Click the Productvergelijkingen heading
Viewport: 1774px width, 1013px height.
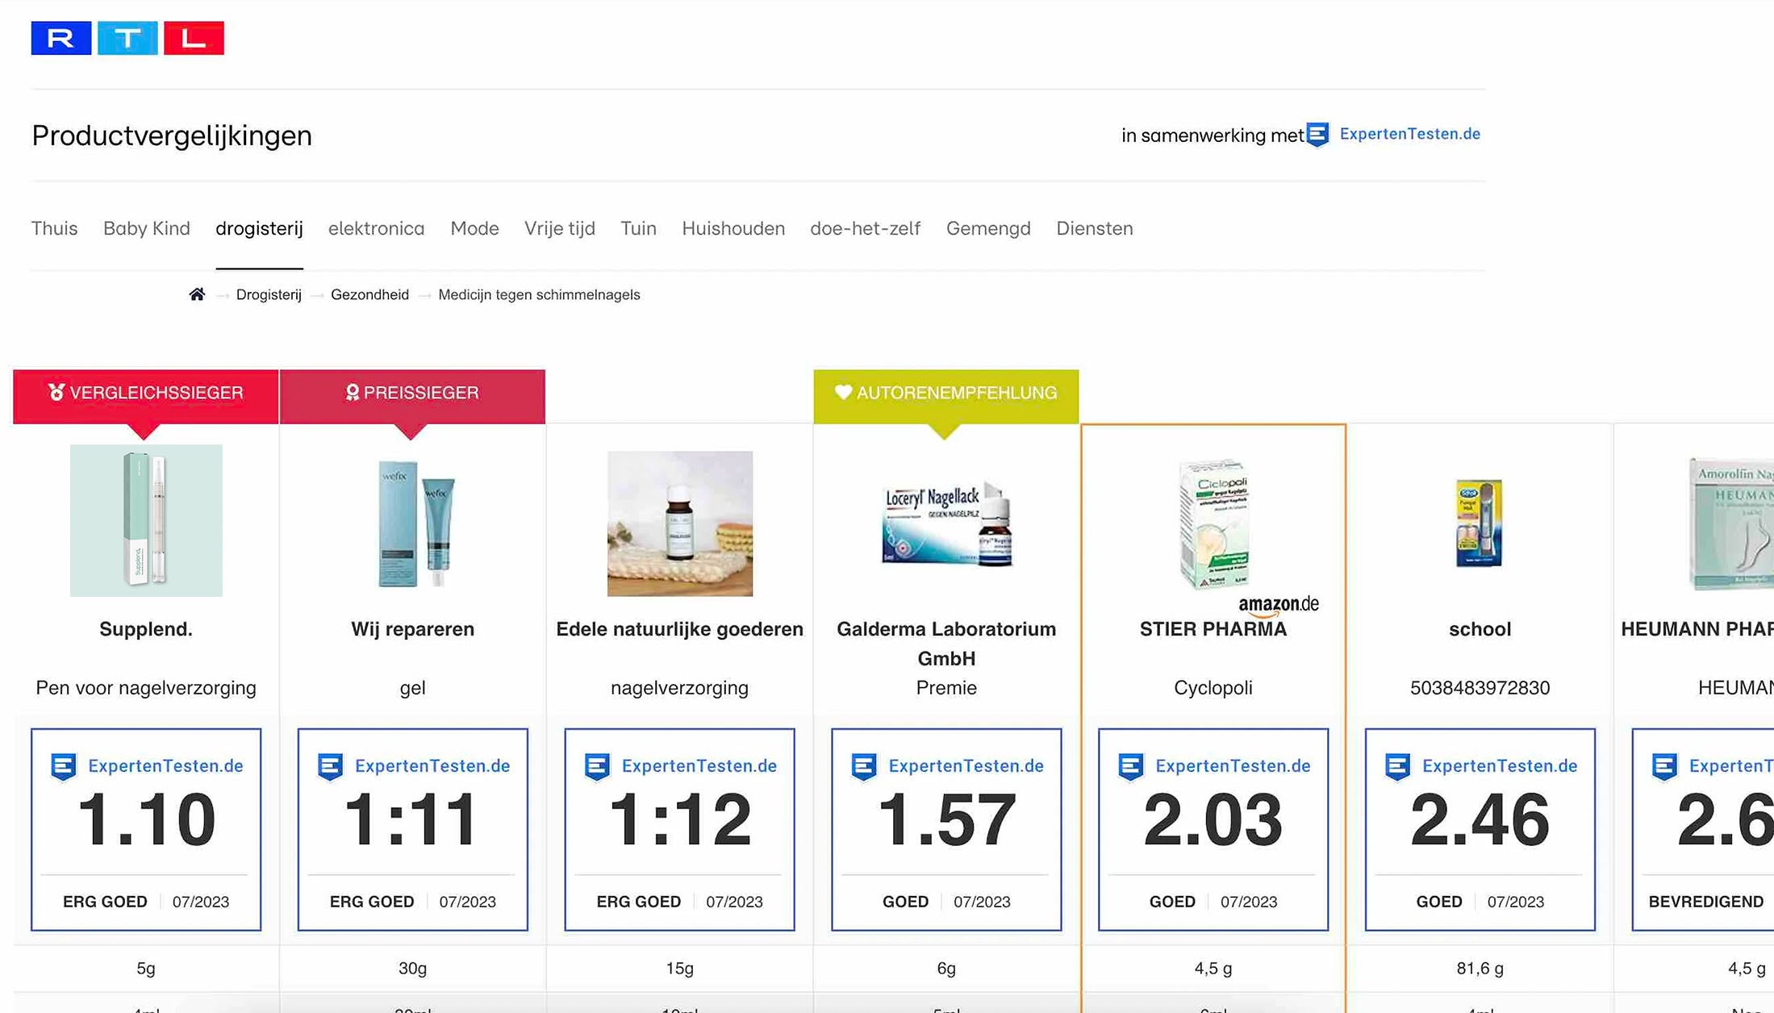tap(172, 135)
